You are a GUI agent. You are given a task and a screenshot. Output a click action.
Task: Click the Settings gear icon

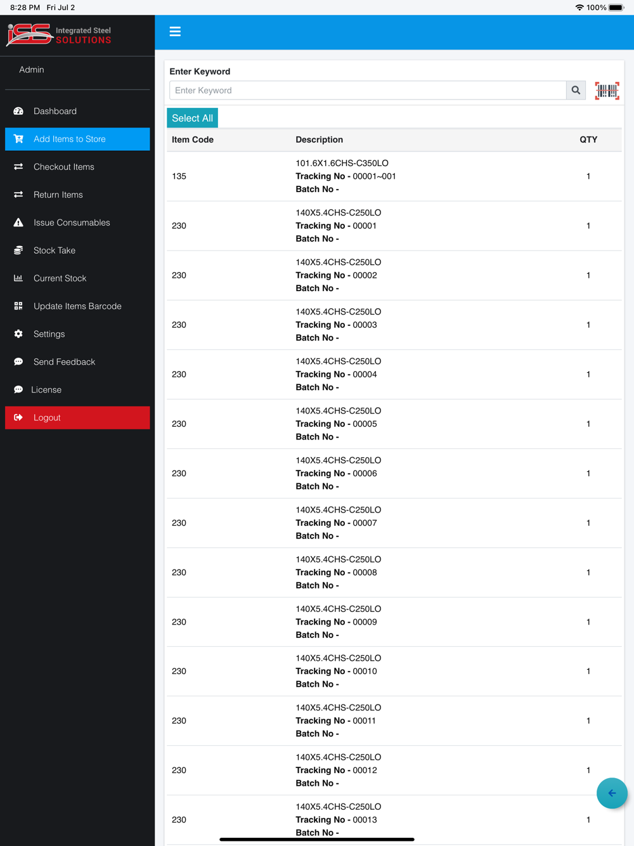click(18, 334)
